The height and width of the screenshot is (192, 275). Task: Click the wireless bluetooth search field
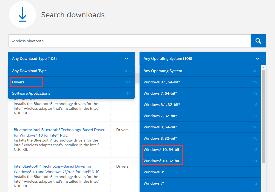[129, 41]
